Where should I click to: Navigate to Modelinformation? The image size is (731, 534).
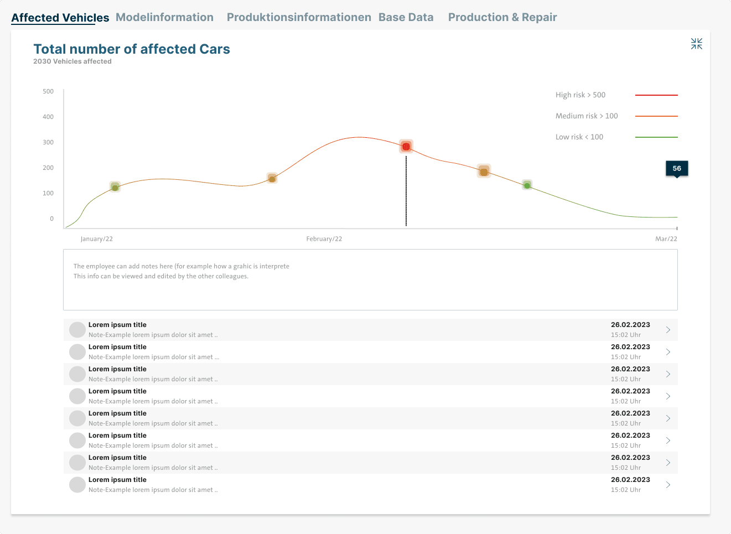tap(164, 17)
